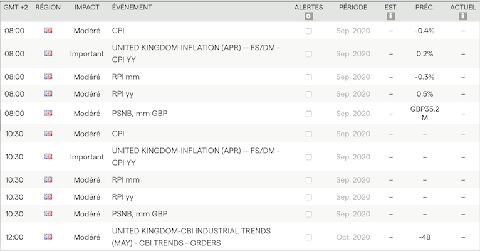Click UK flag on 08:00 CPI row
480x251 pixels.
(x=48, y=30)
